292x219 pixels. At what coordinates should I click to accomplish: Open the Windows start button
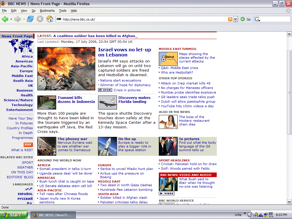tap(14, 215)
